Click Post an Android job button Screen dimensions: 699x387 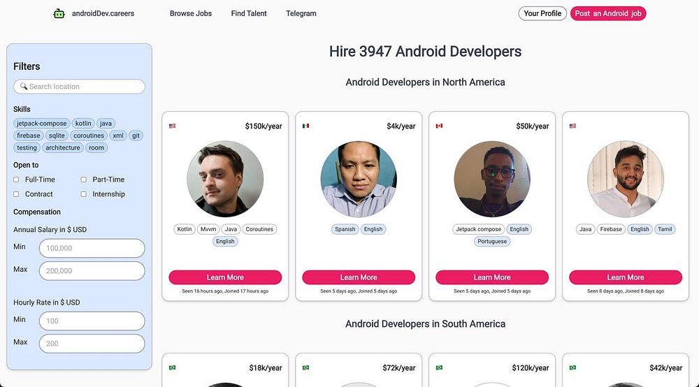[608, 13]
